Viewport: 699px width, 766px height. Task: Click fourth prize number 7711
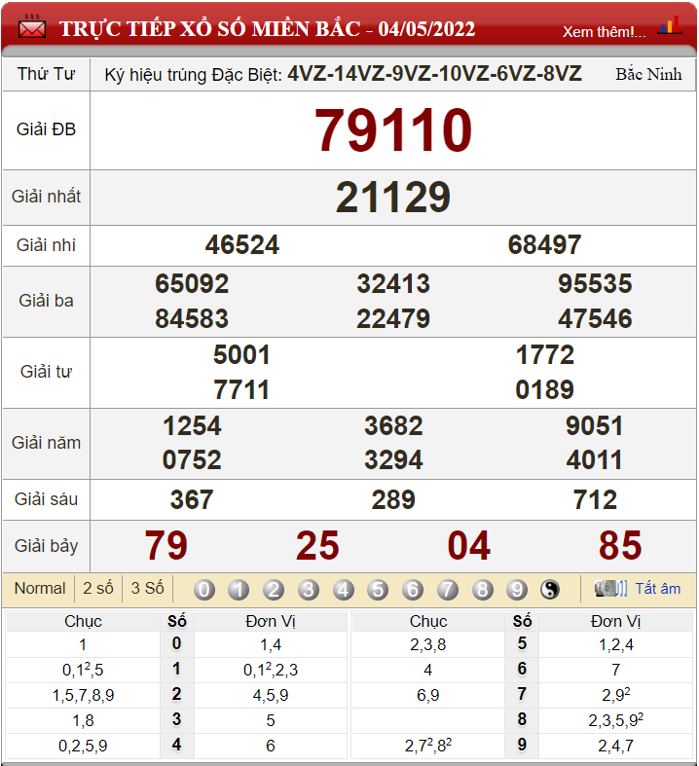[x=241, y=390]
